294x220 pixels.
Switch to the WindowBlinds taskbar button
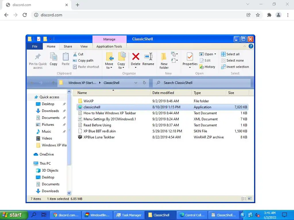tap(97, 215)
